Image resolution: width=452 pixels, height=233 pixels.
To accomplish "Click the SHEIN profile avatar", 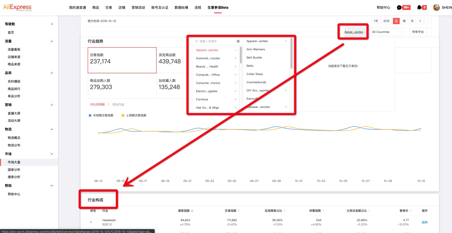I will coord(437,8).
